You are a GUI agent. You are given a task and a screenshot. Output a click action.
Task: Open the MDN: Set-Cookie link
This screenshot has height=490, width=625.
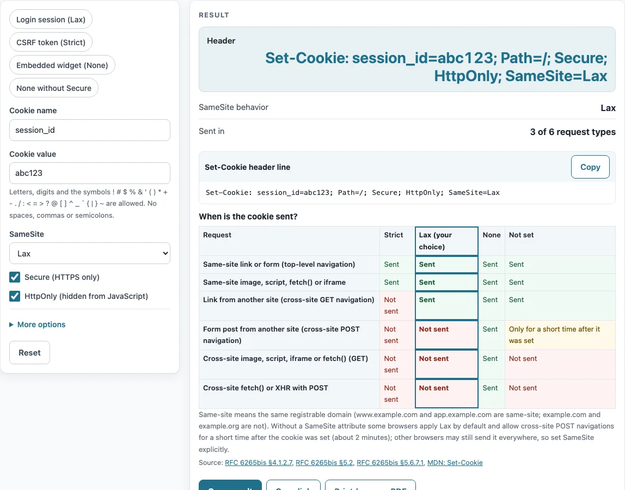(455, 462)
